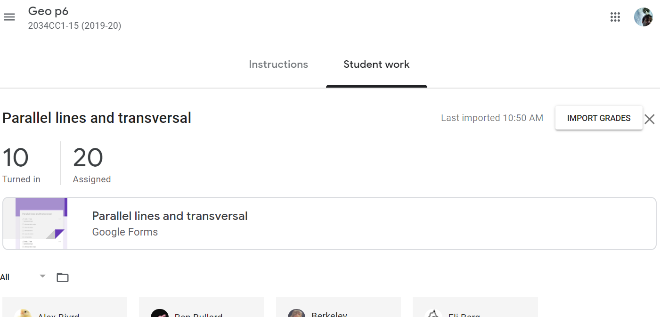Click Eli Berg's avatar icon
Screen dimensions: 660x317
(433, 313)
